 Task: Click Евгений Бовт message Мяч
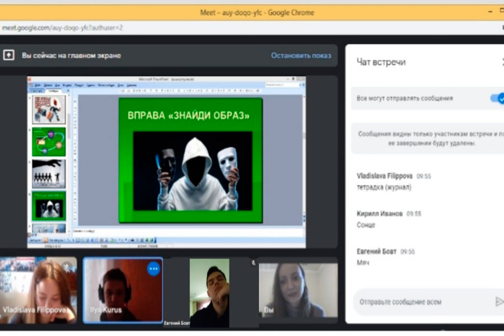coord(363,263)
